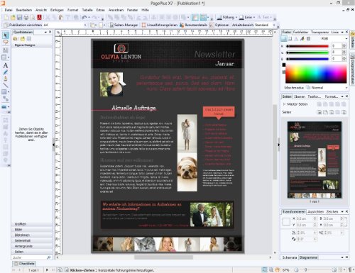Click the Undo arrow icon
Image resolution: width=355 pixels, height=273 pixels.
coord(84,17)
